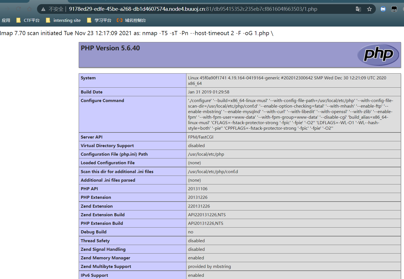This screenshot has height=279, width=404.
Task: Click the 'System' row label
Action: (x=88, y=78)
